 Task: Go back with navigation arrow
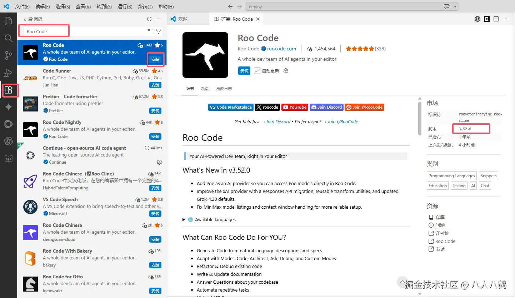click(230, 6)
